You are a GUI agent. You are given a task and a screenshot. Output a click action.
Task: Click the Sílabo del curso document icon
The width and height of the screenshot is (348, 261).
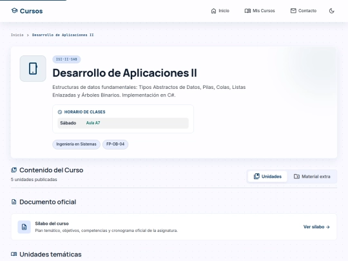(24, 227)
